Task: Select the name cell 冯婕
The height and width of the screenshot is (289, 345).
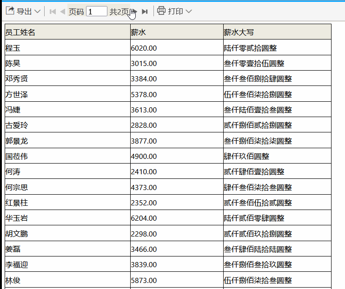Action: (67, 109)
